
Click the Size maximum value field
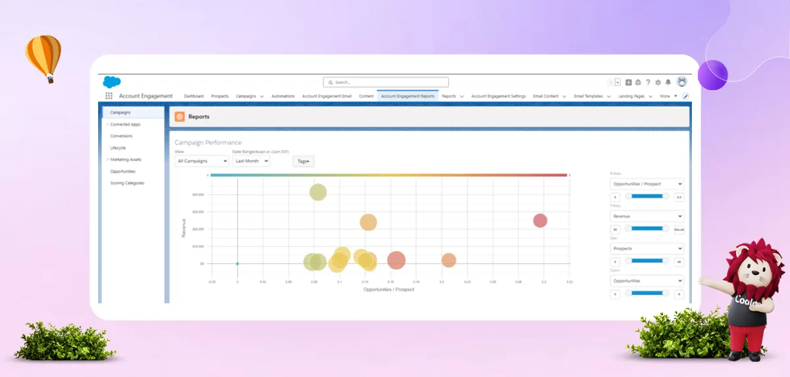679,261
